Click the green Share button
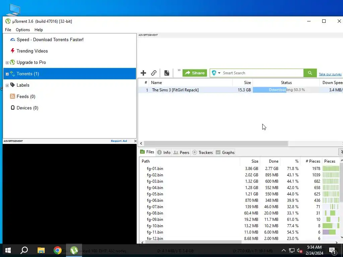This screenshot has width=343, height=257. [195, 73]
